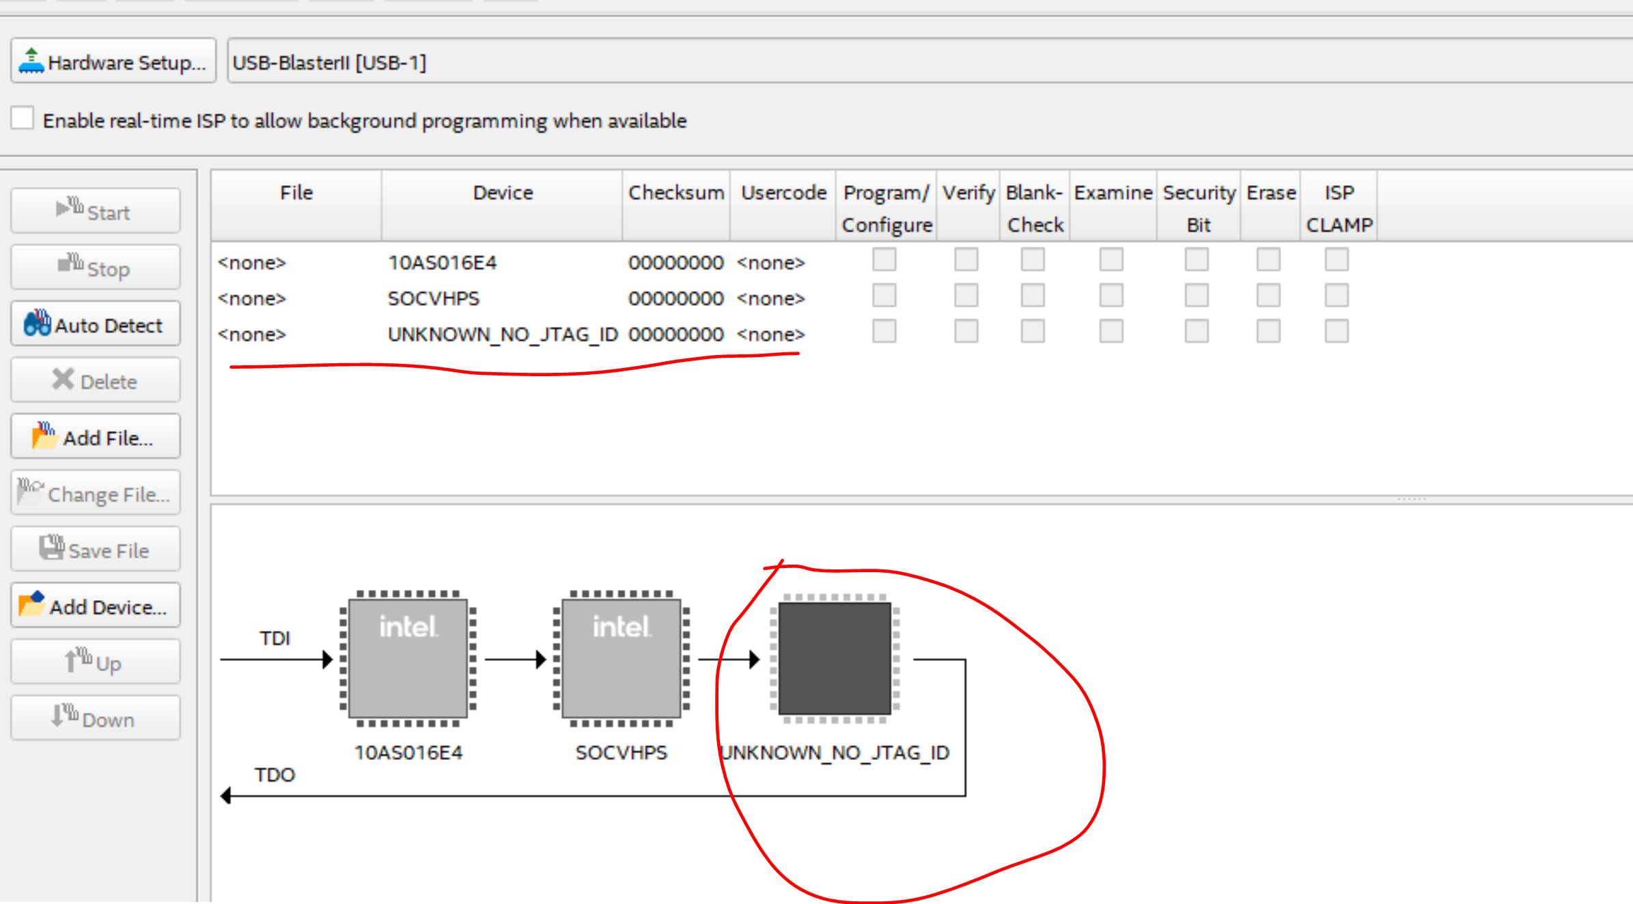Click the 10AS016E4 chip icon in chain

[x=408, y=658]
